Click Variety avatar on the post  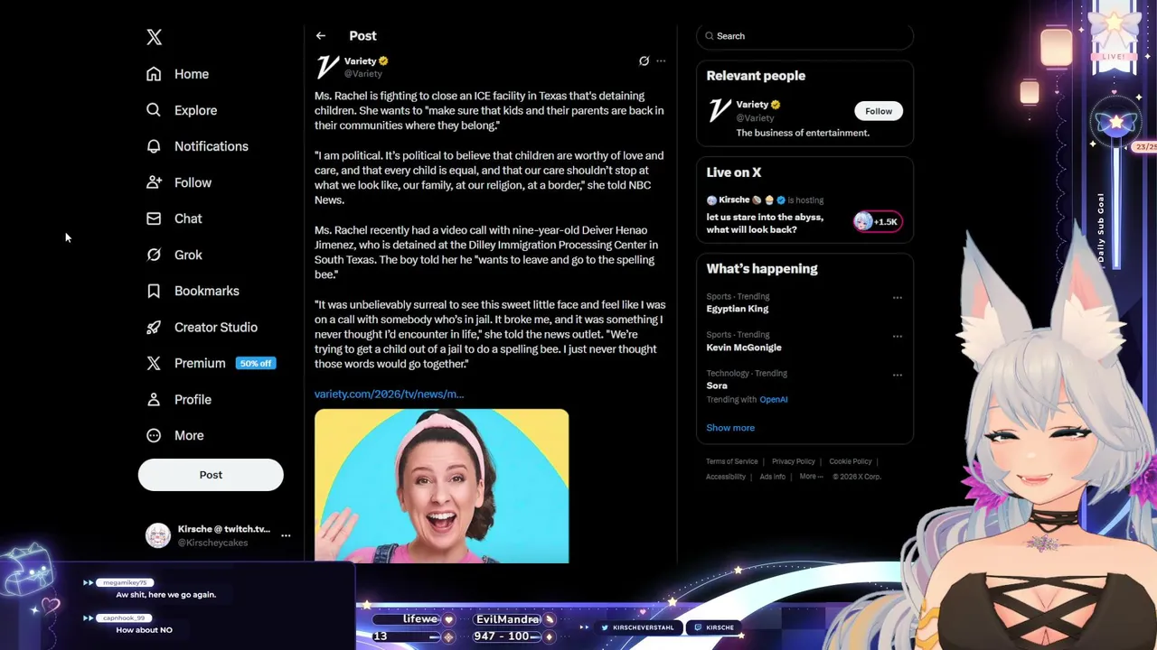pyautogui.click(x=327, y=67)
